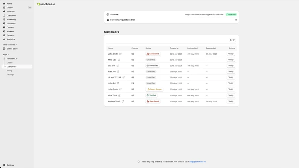299x168 pixels.
Task: Click the Orders icon in main sidebar
Action: [x=4, y=7]
